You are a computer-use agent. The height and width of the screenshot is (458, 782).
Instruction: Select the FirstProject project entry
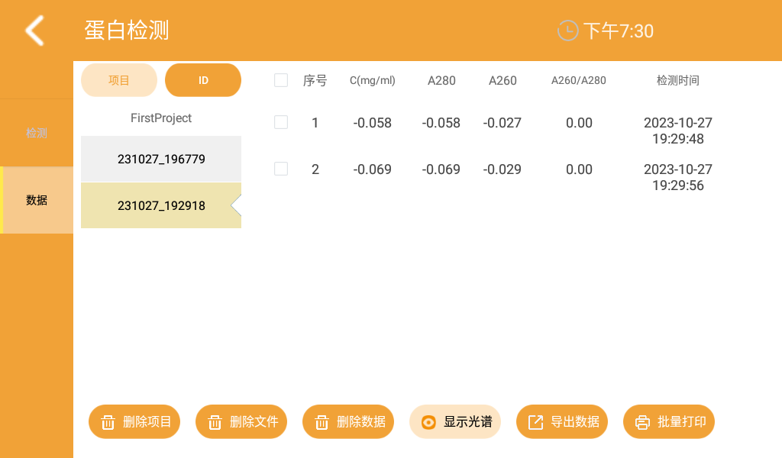[160, 118]
